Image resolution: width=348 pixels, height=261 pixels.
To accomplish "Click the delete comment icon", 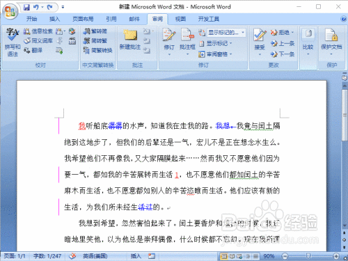I will tap(147, 31).
